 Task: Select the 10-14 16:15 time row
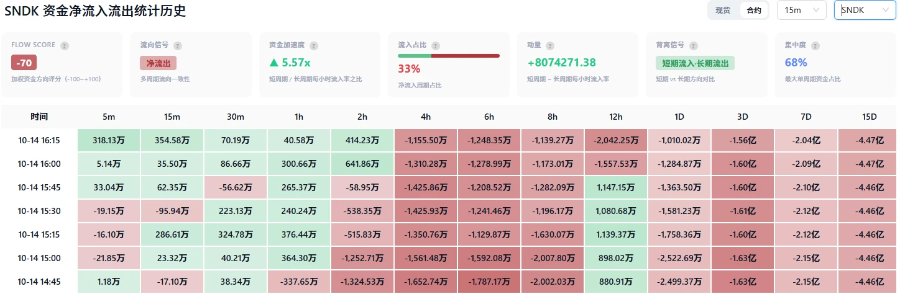pos(39,140)
